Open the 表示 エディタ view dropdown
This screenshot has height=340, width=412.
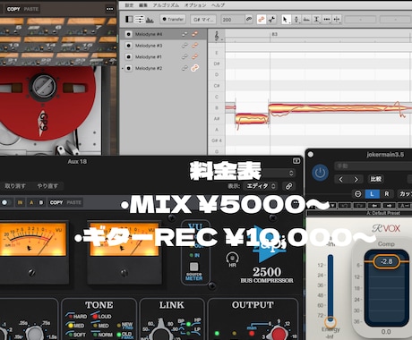pos(260,186)
